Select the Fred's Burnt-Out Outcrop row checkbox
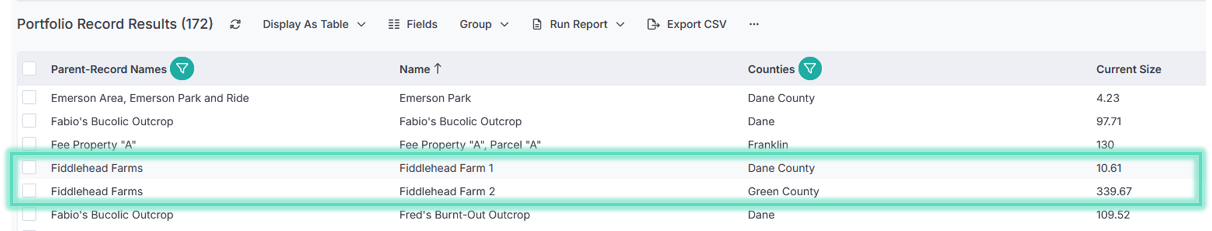The image size is (1212, 231). 29,214
